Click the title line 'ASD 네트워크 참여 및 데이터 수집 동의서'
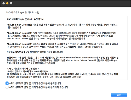The width and height of the screenshot is (131, 100). tap(25, 19)
